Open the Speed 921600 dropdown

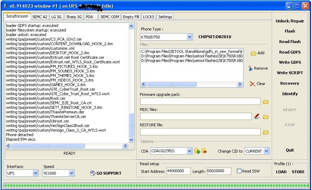71,173
